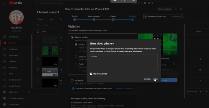This screenshot has width=209, height=108.
Task: Open the hamburger guide menu
Action: click(x=5, y=3)
